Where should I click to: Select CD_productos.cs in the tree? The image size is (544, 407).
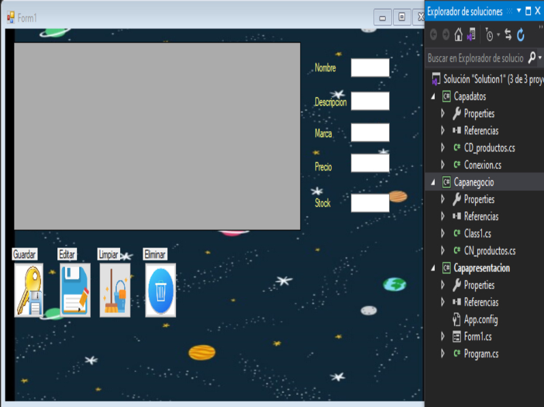tap(489, 148)
